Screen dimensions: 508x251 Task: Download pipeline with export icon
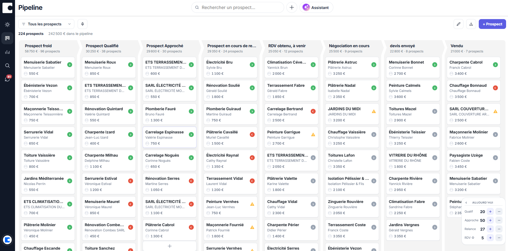[471, 24]
